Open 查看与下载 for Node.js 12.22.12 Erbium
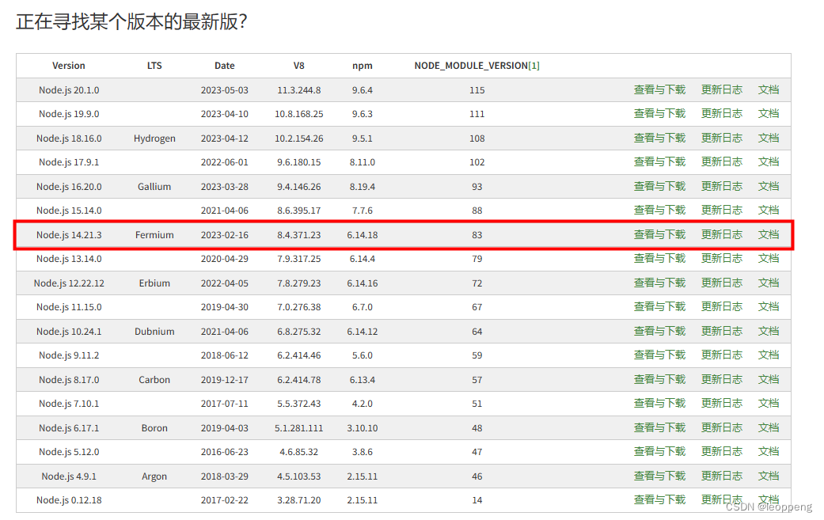This screenshot has height=520, width=824. coord(659,283)
